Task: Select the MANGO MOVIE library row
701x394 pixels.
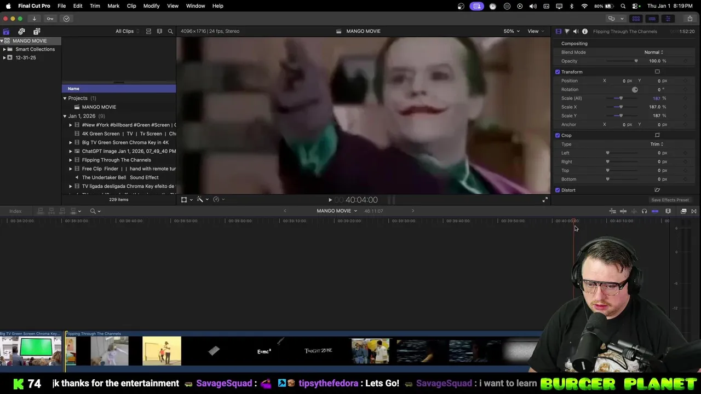Action: point(31,41)
